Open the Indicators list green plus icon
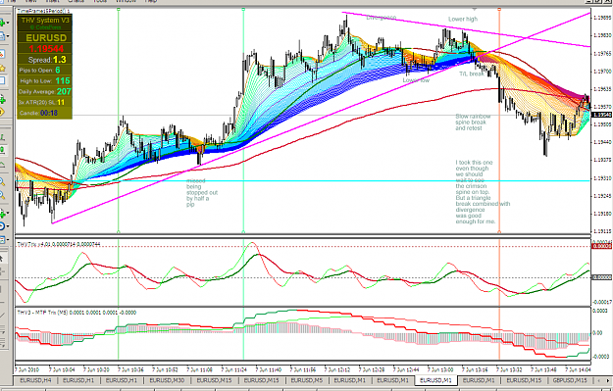Screen dimensions: 613x391 [2, 214]
